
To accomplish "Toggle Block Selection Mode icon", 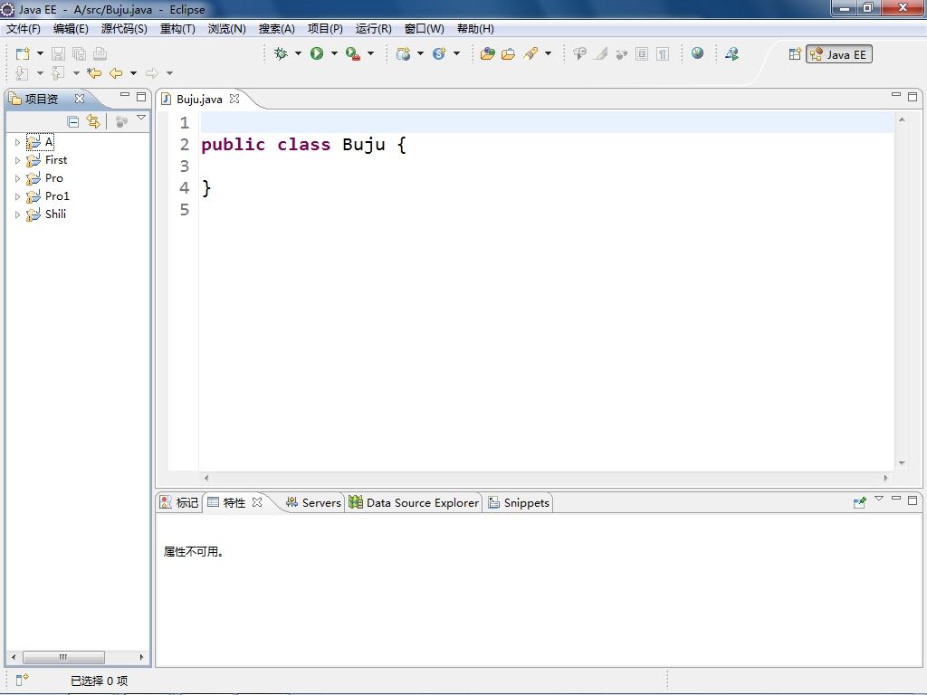I will pyautogui.click(x=642, y=53).
